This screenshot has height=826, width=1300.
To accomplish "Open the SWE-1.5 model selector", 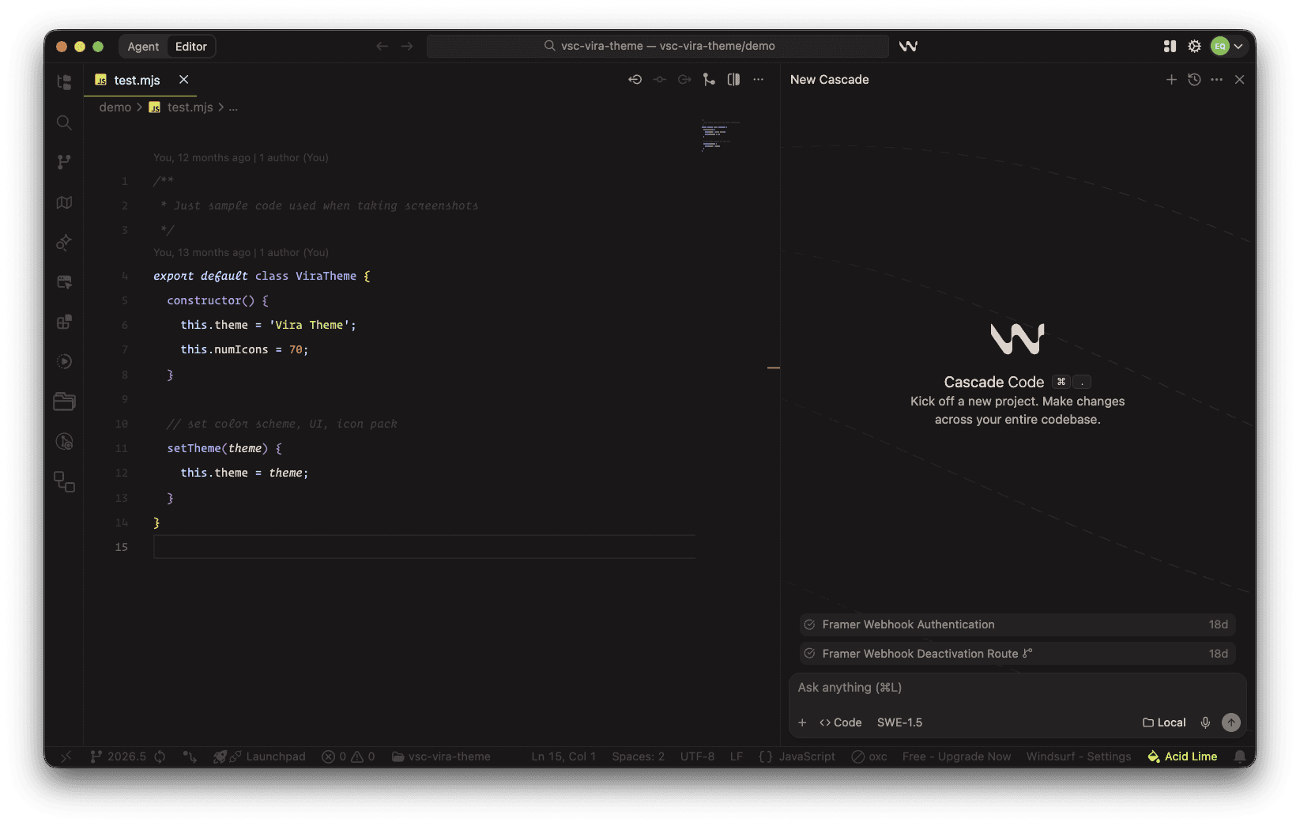I will [x=899, y=722].
